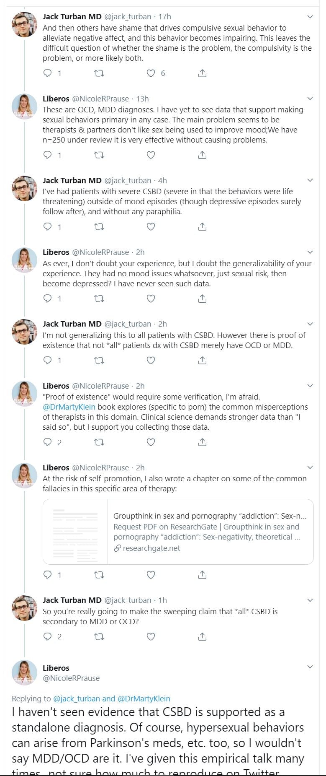Open the @DrMartyKlein mention in the tweet body
Screen dimensions: 326x776
(69, 407)
